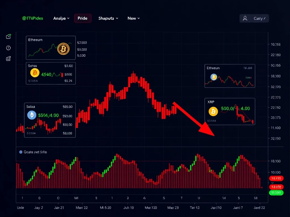
Task: Click the gold coin icon in the XRP panel
Action: (x=213, y=112)
